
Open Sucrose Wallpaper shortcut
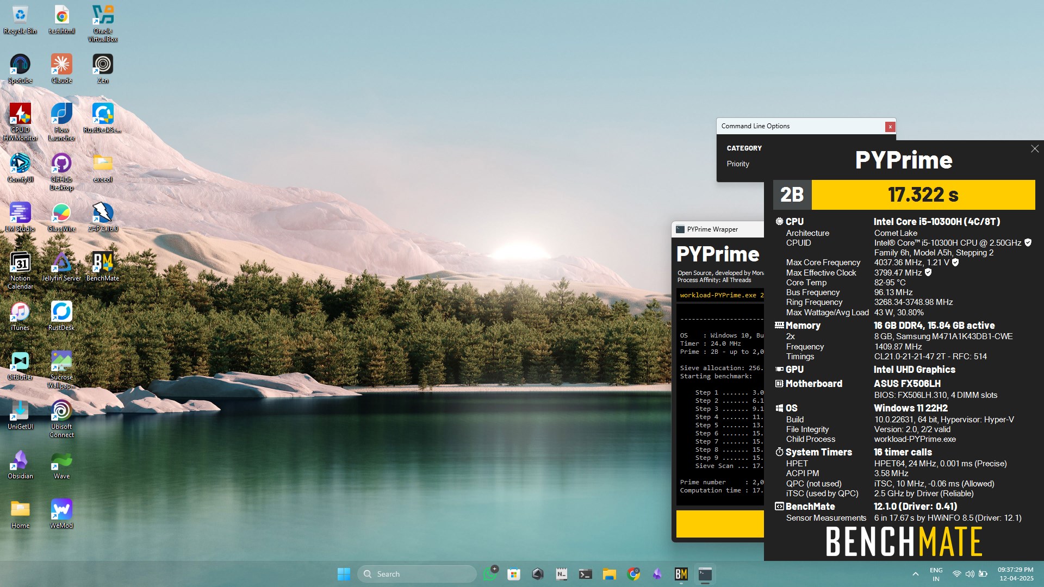point(61,370)
